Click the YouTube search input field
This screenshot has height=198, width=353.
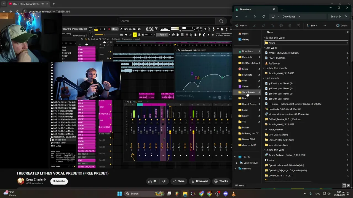(x=166, y=21)
